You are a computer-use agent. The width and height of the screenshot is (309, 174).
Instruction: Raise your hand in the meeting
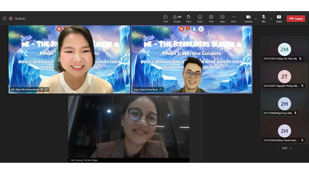click(188, 19)
